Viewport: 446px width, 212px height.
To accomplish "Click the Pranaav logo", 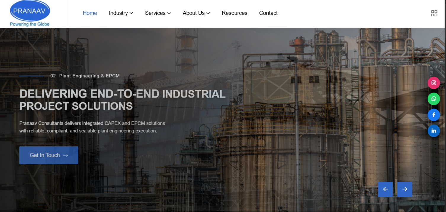I will pos(30,14).
